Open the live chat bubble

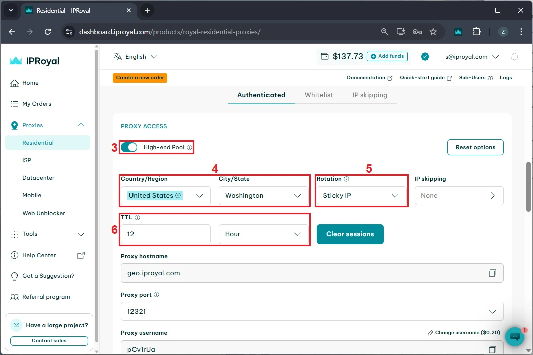point(514,337)
